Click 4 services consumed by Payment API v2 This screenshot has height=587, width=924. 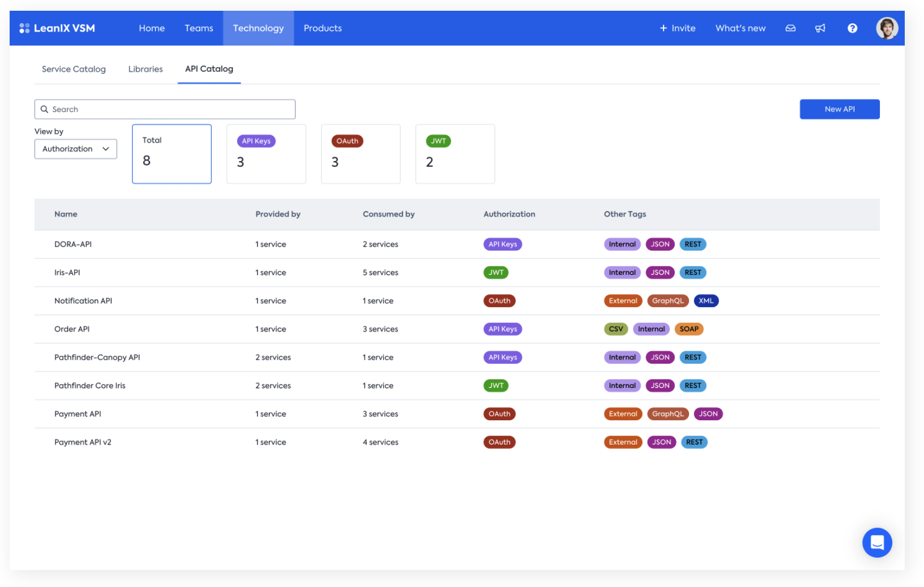click(x=380, y=442)
